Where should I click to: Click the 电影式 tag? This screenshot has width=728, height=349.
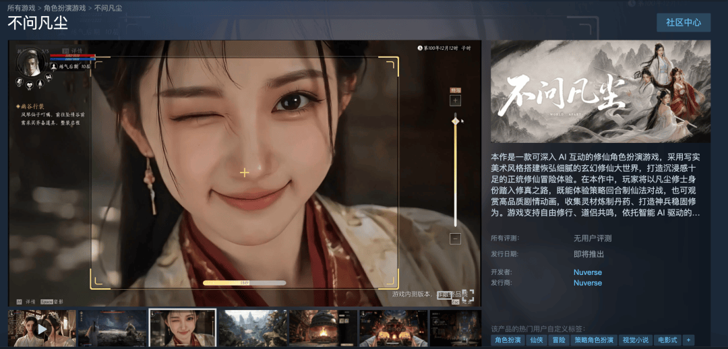point(667,340)
